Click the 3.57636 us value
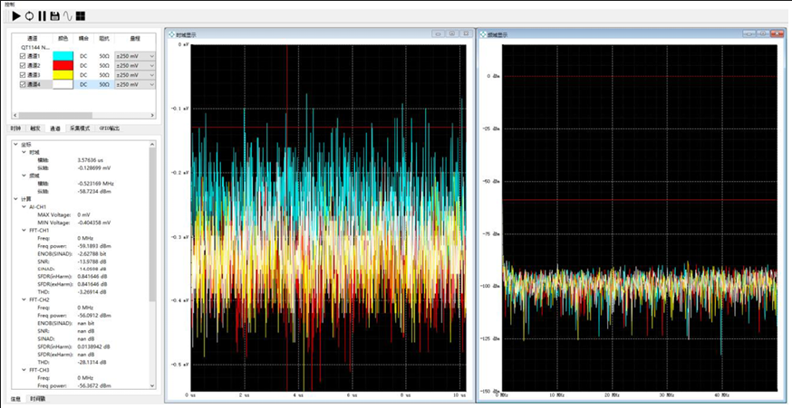This screenshot has height=408, width=792. coord(90,160)
